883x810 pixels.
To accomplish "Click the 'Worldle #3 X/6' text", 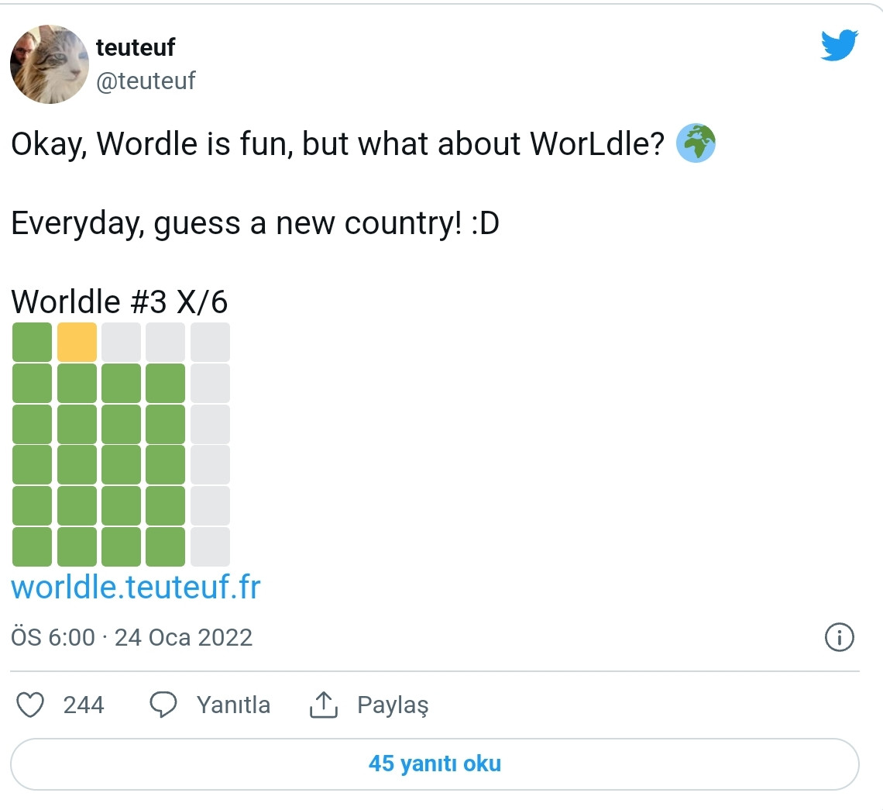I will pos(120,301).
